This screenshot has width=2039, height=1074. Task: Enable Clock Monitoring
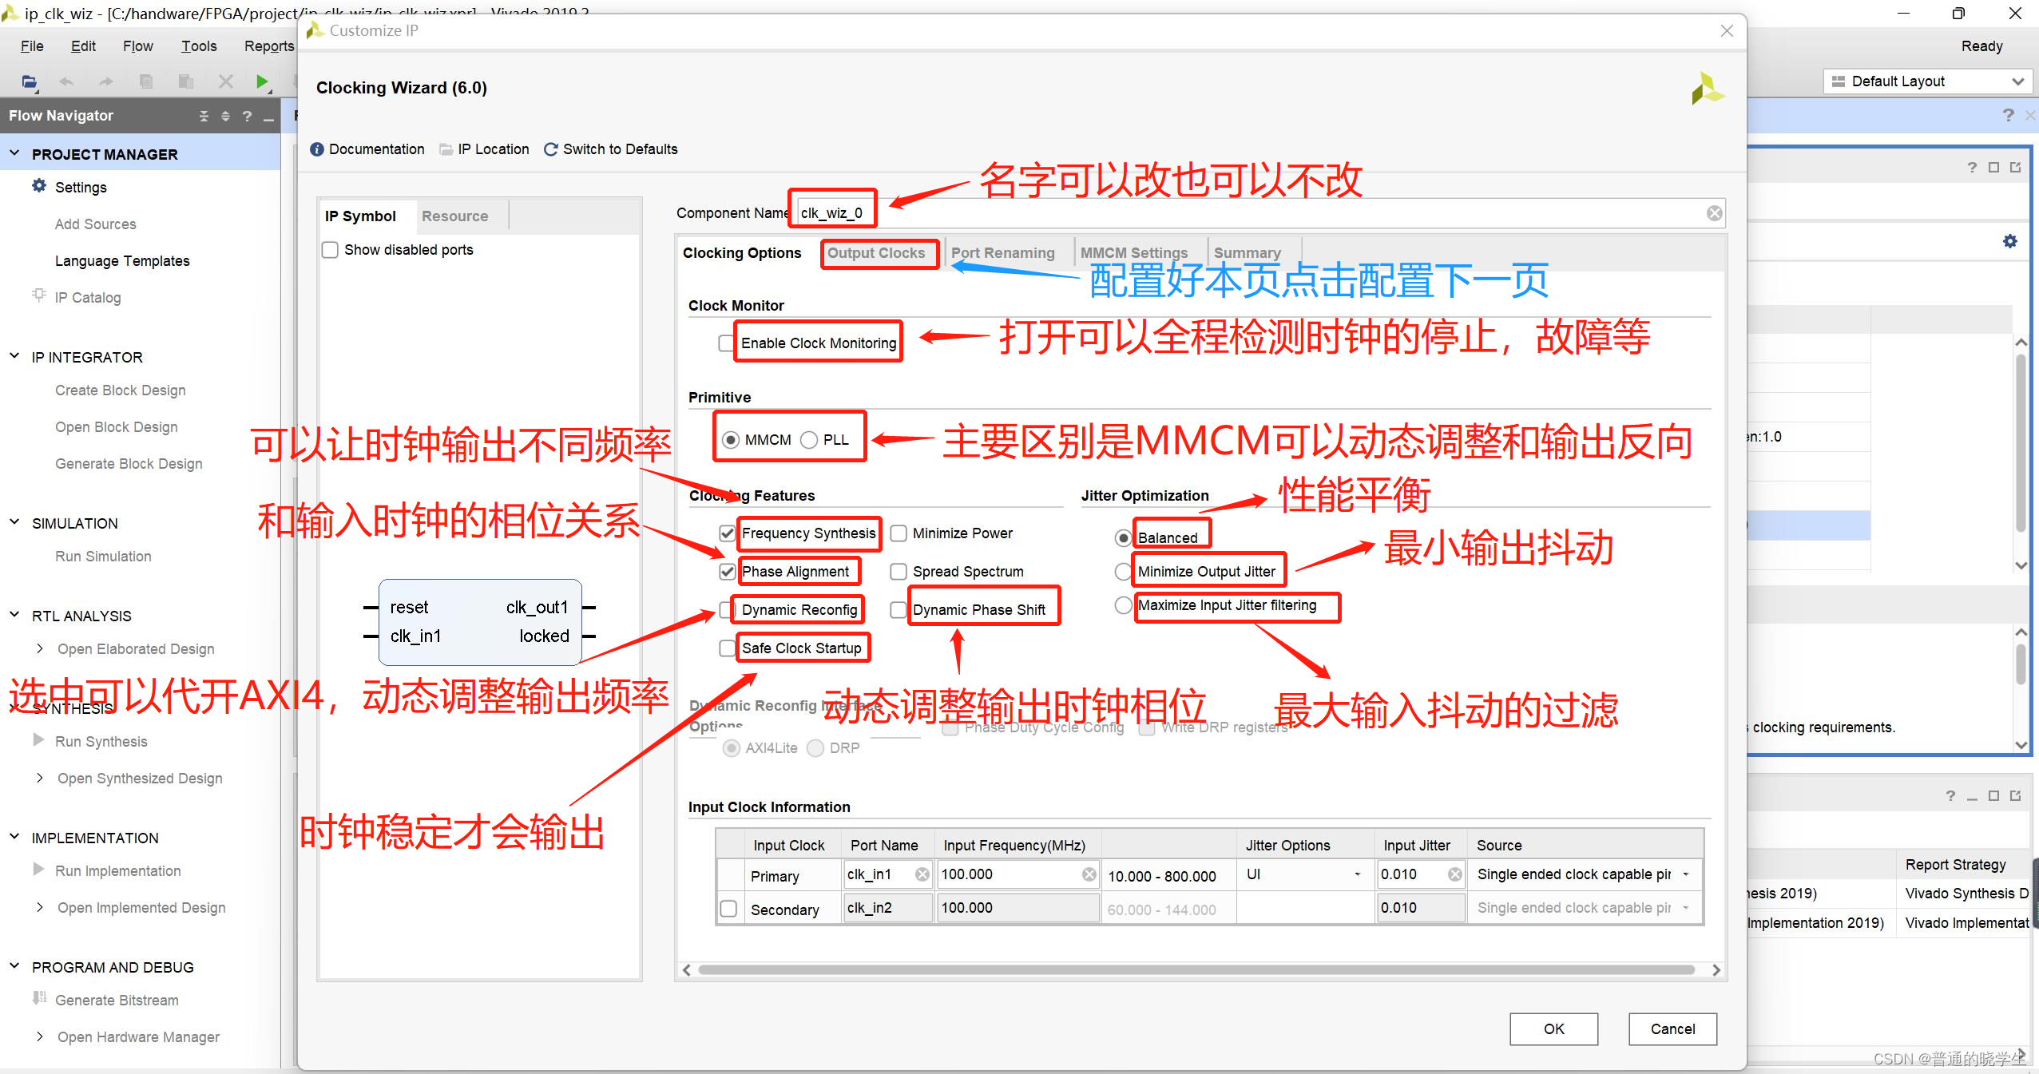click(725, 343)
